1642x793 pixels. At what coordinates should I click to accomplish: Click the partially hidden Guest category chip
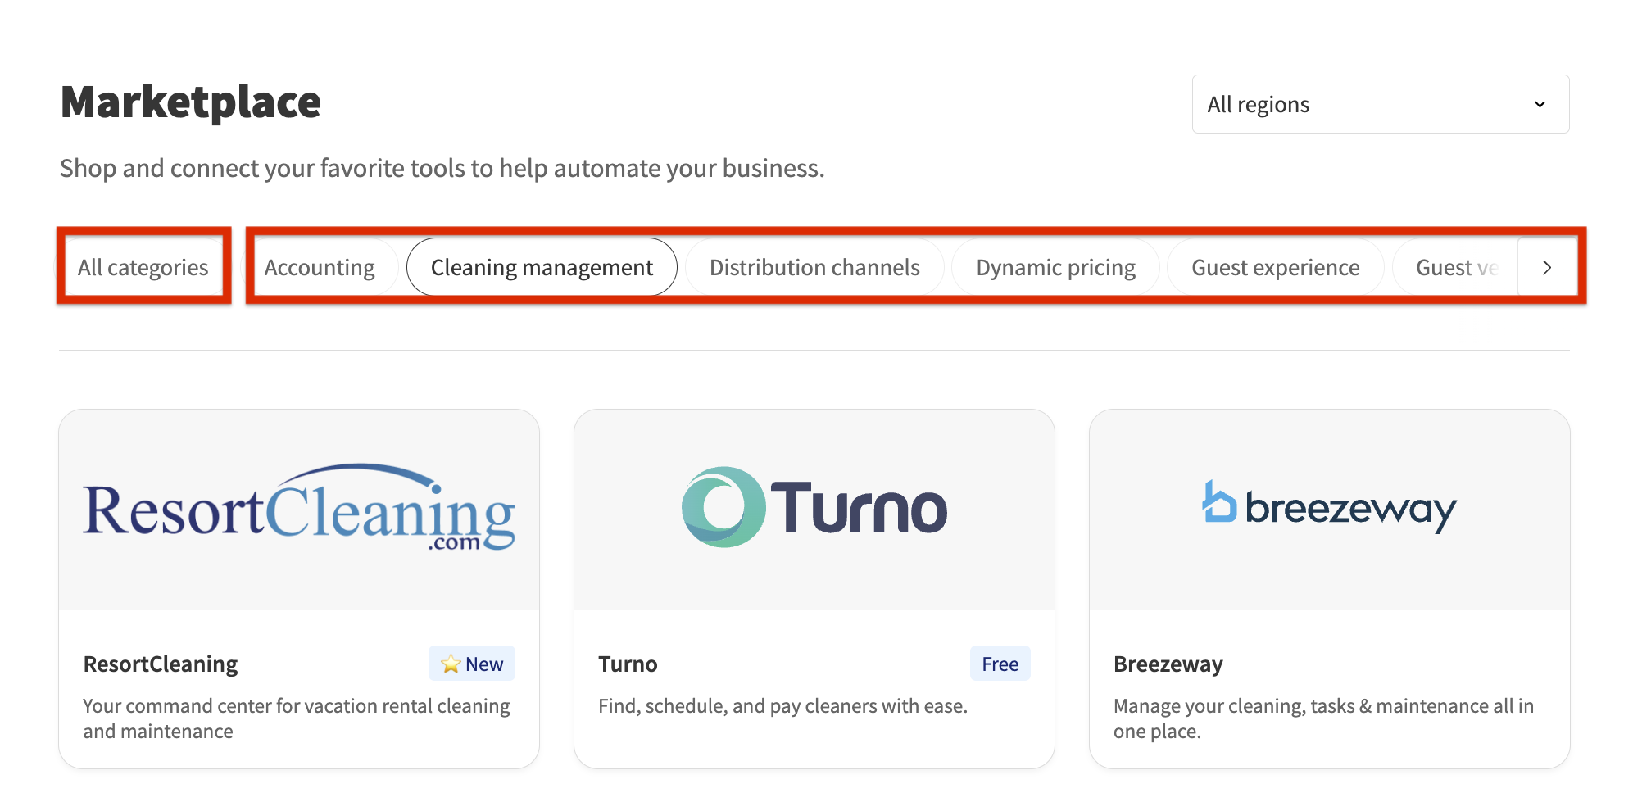1456,267
